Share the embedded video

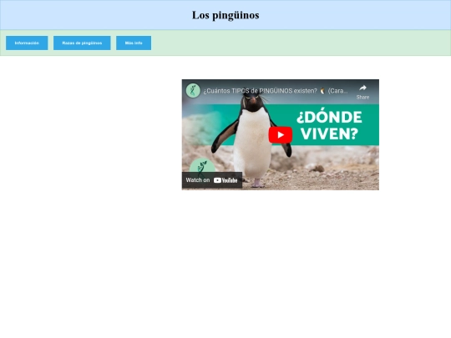362,92
